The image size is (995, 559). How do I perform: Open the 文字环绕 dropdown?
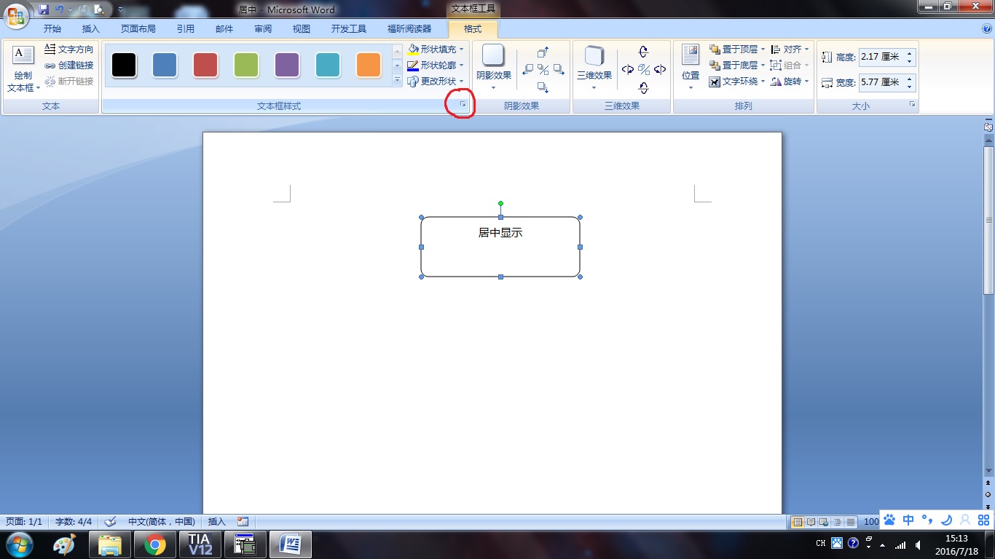(737, 82)
